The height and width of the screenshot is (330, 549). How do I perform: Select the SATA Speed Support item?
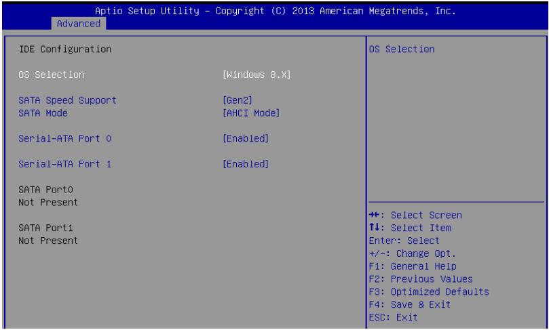coord(67,100)
